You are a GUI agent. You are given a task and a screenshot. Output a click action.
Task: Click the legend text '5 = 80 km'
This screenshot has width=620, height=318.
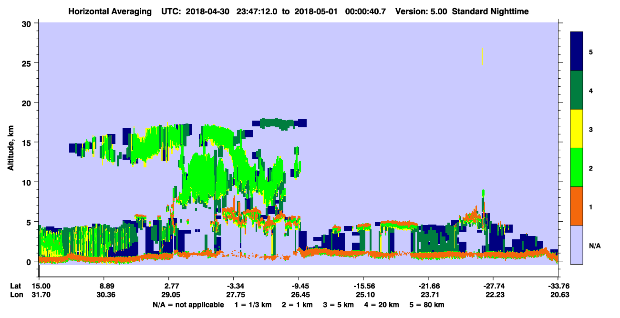tap(428, 305)
